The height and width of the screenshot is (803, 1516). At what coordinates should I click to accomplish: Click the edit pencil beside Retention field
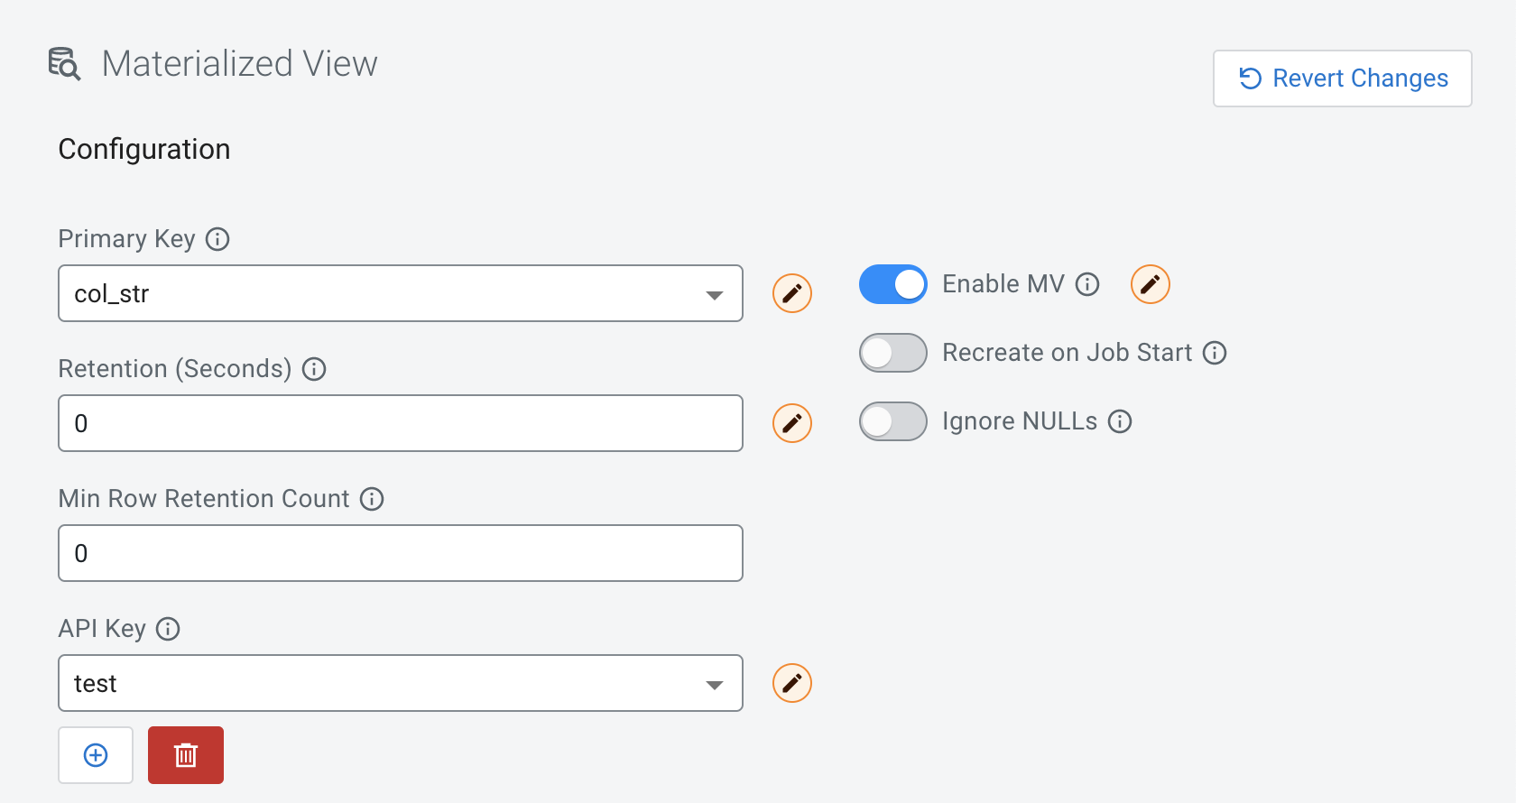(x=792, y=423)
